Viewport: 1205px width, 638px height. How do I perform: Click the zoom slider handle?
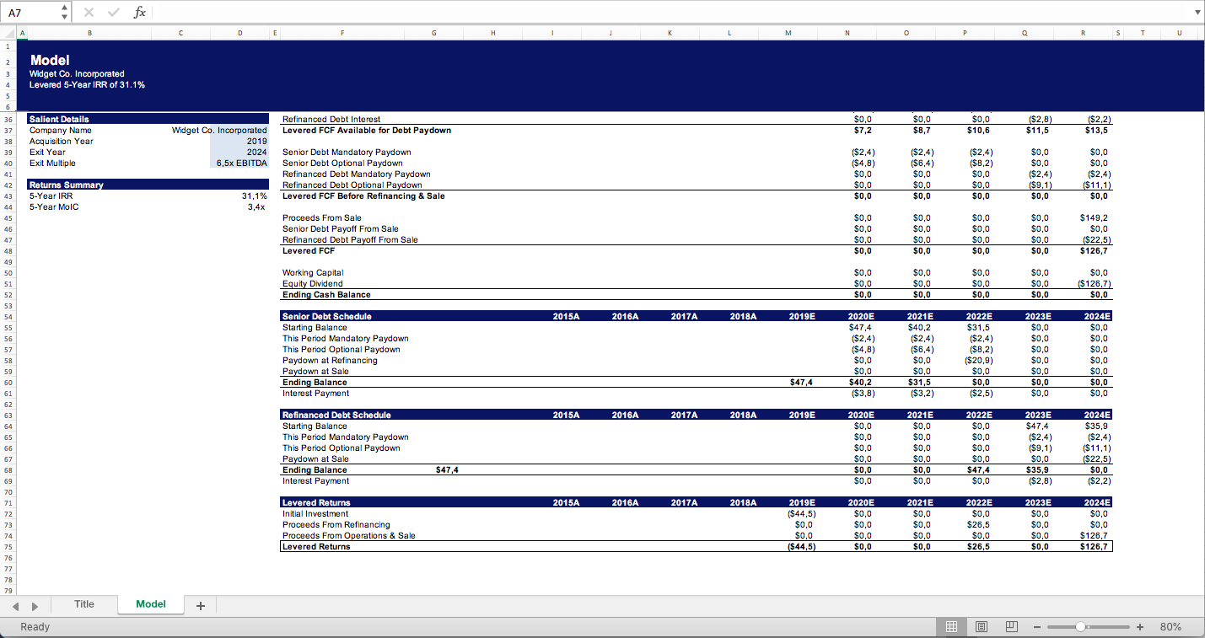coord(1080,626)
